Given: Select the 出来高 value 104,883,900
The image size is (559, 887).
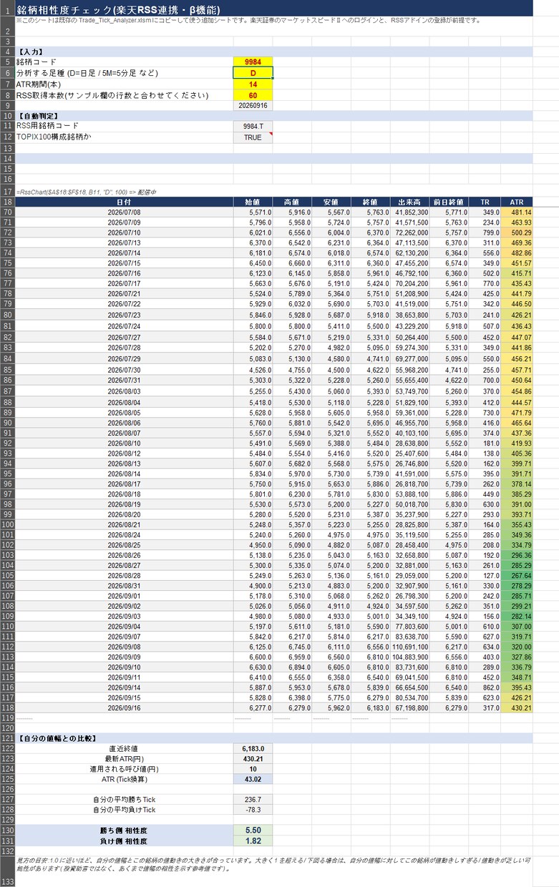Looking at the screenshot, I should coord(410,657).
